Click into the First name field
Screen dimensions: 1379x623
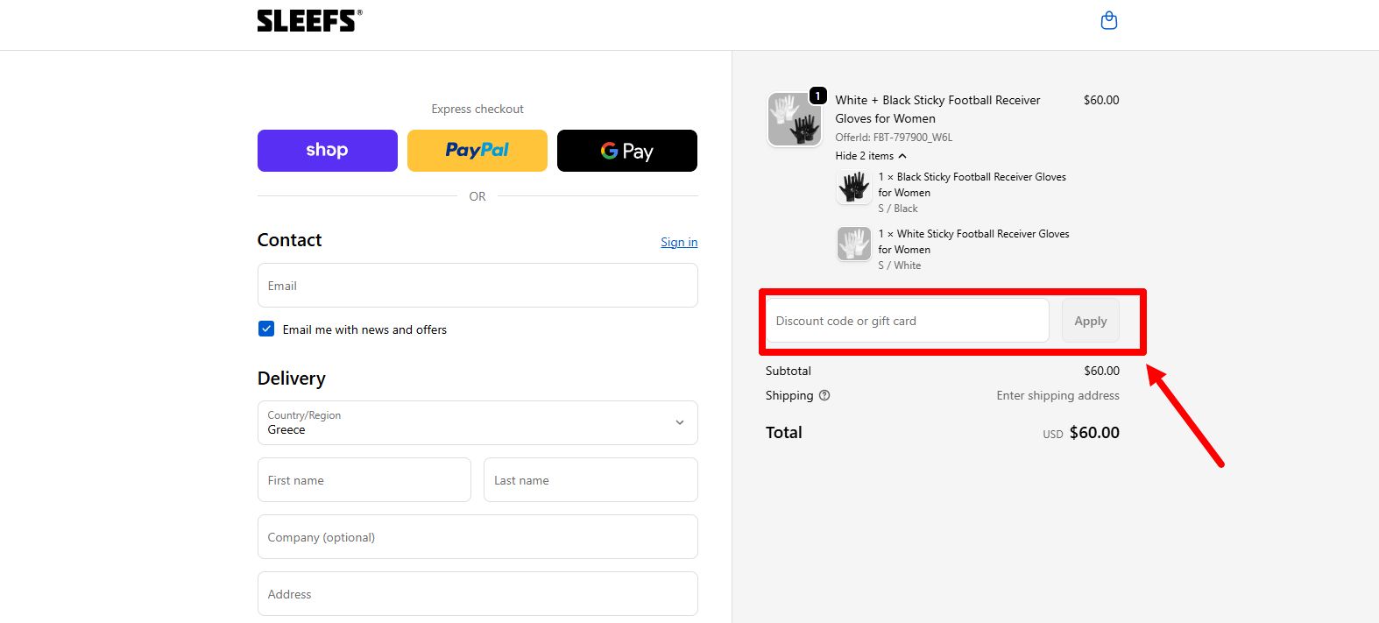point(364,480)
